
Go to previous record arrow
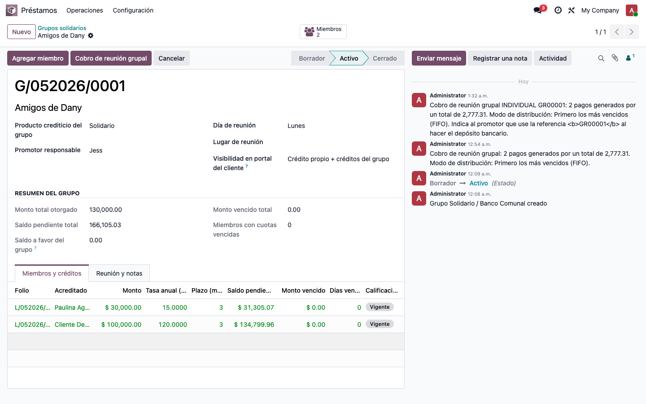pos(617,32)
